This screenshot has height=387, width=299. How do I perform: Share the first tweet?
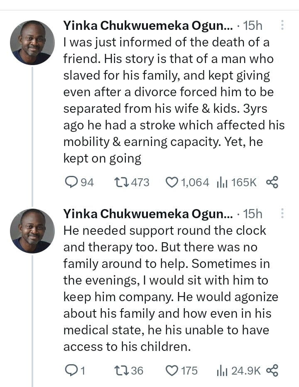(272, 182)
